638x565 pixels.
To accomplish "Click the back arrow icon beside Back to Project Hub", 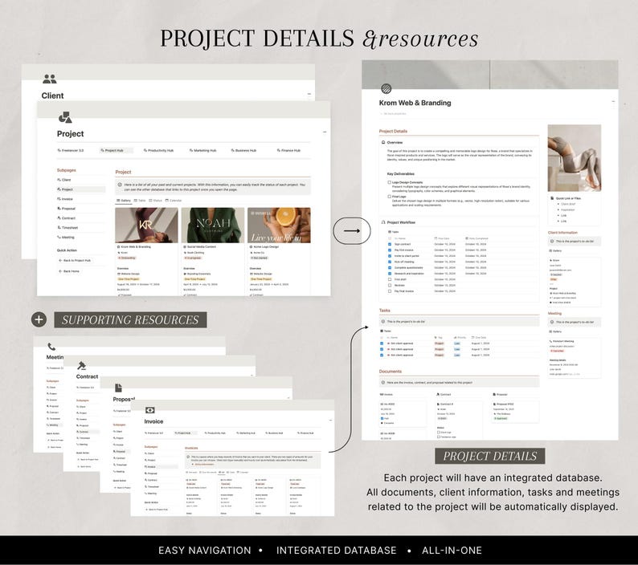I will (60, 260).
